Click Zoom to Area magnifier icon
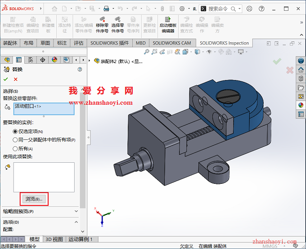Screen dimensions: 306x249 154,52
